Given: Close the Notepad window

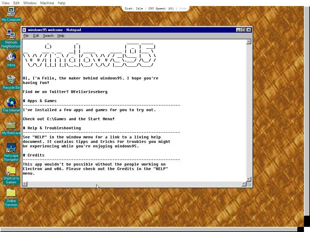Looking at the screenshot, I should click(249, 30).
